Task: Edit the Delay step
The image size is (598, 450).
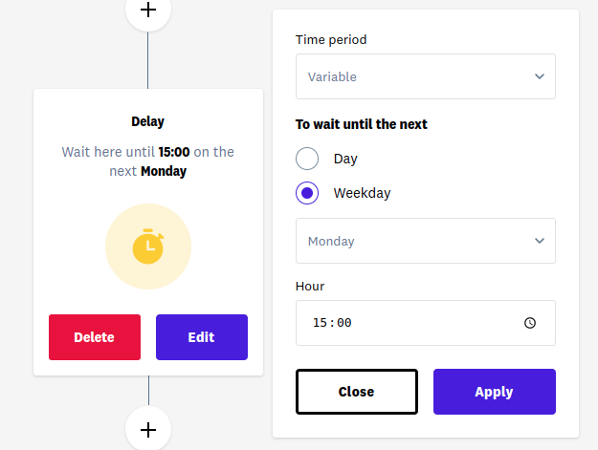Action: 202,337
